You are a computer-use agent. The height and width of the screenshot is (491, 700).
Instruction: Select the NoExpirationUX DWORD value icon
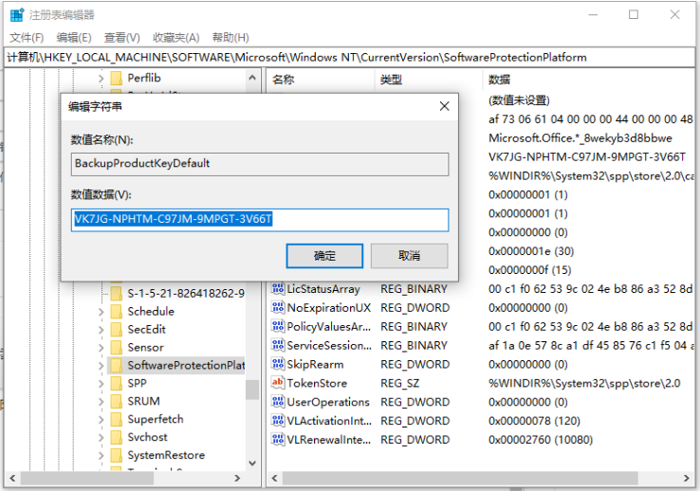coord(278,308)
